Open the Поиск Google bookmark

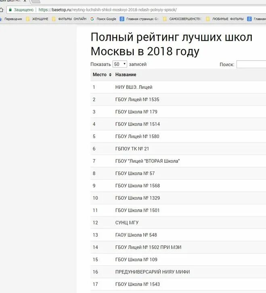pyautogui.click(x=103, y=19)
